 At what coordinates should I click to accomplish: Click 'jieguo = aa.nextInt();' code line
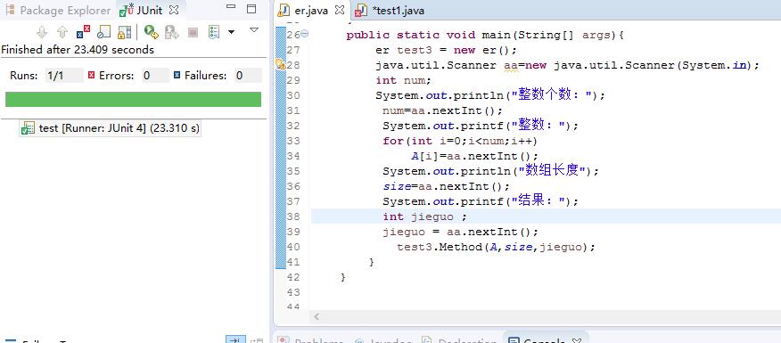(x=461, y=232)
